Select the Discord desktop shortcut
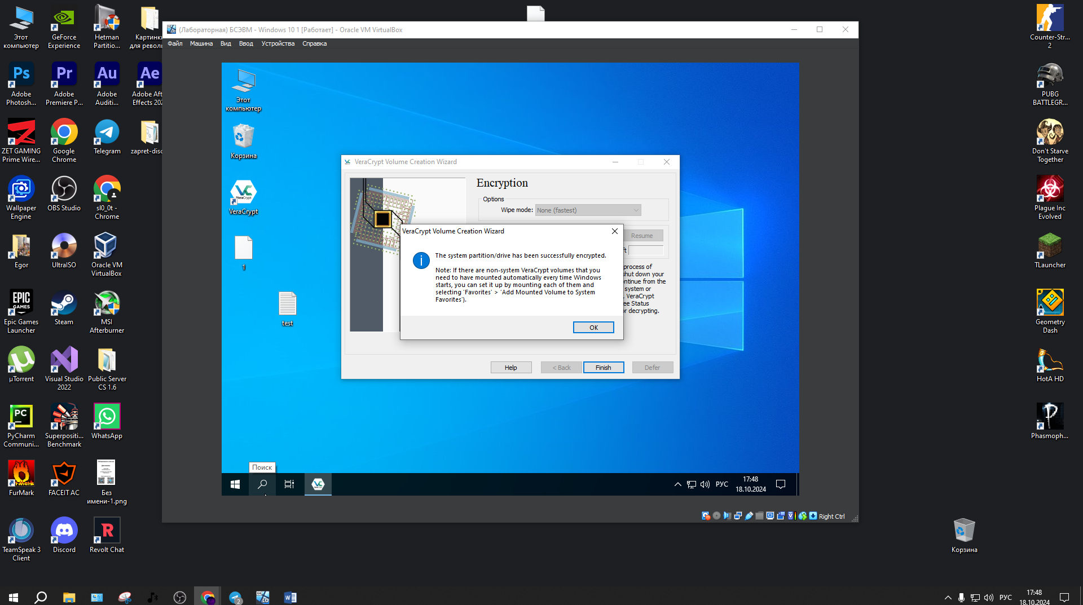This screenshot has height=605, width=1083. tap(64, 535)
